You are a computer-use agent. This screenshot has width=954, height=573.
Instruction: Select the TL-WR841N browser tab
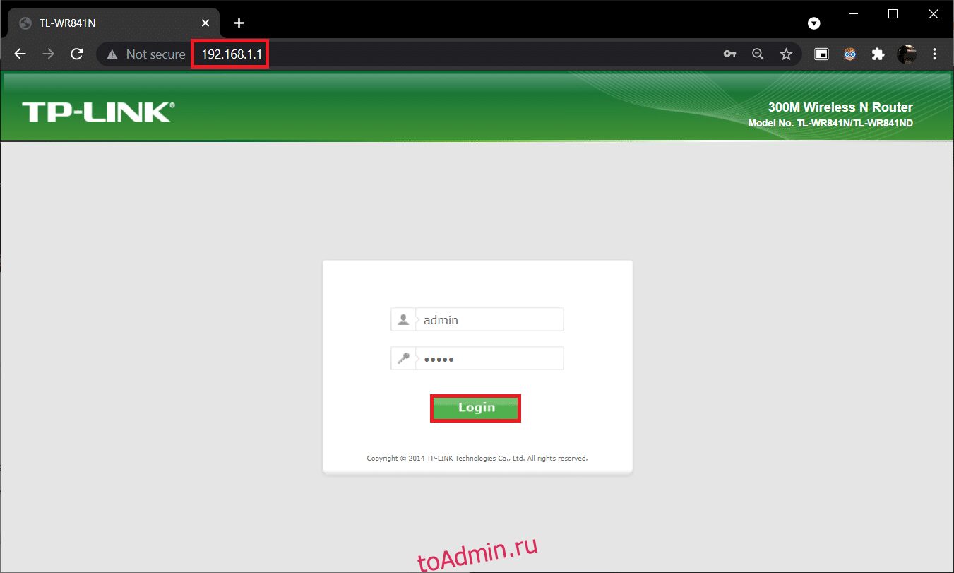click(114, 23)
